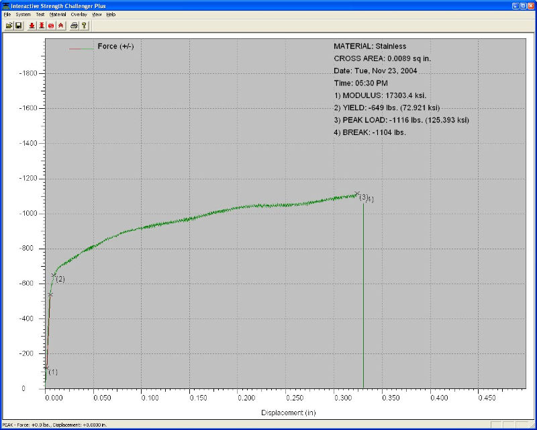
Task: Click the Force (+/-) legend line
Action: [81, 48]
